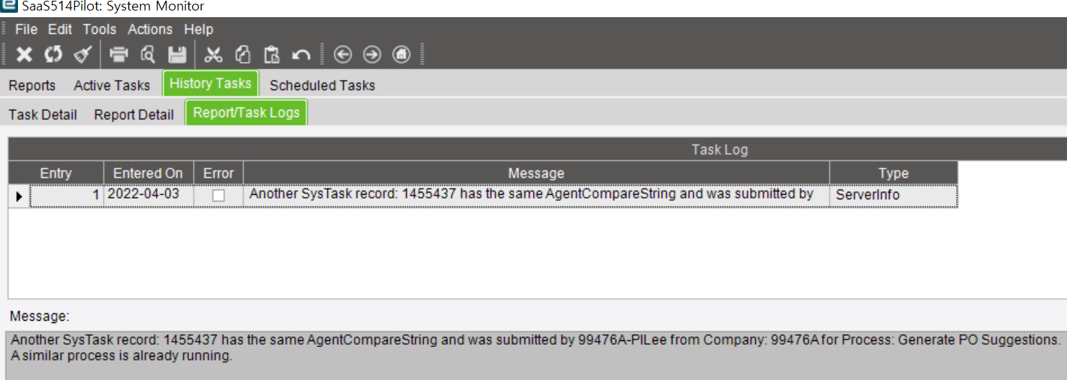Go back with left arrow icon

point(343,54)
